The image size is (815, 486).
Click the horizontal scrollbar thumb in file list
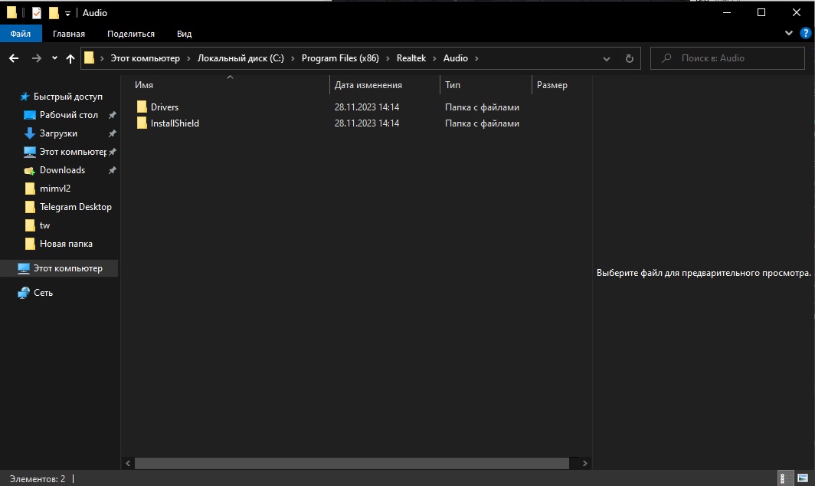click(x=352, y=463)
